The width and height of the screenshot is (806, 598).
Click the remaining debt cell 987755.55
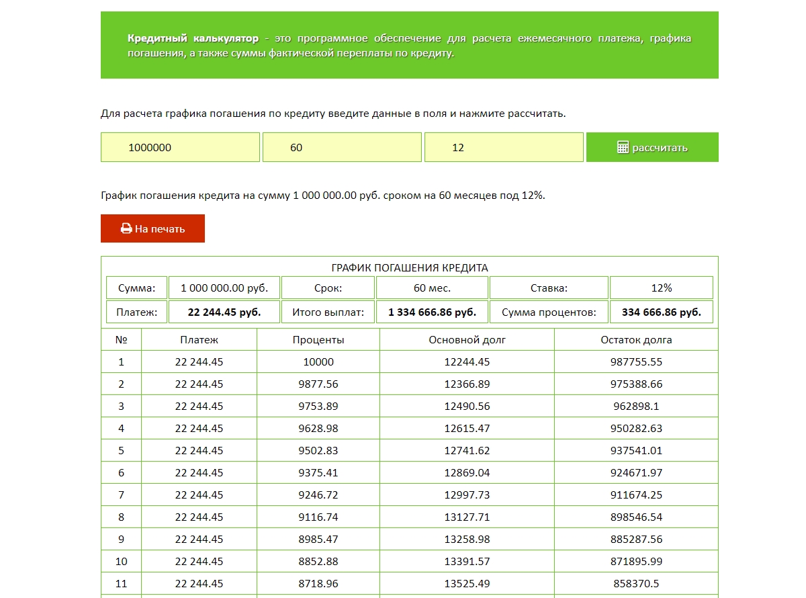pyautogui.click(x=636, y=362)
